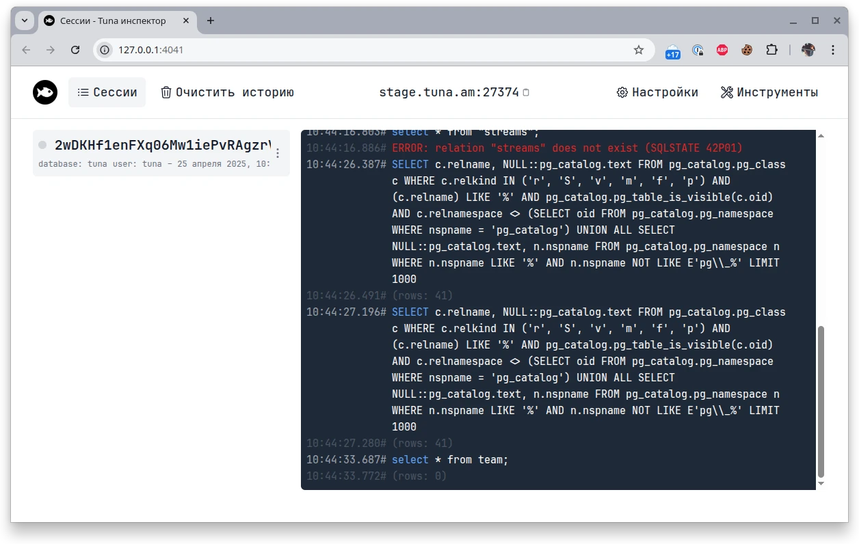
Task: Click the 10:44:26.387# query timestamp
Action: click(347, 165)
